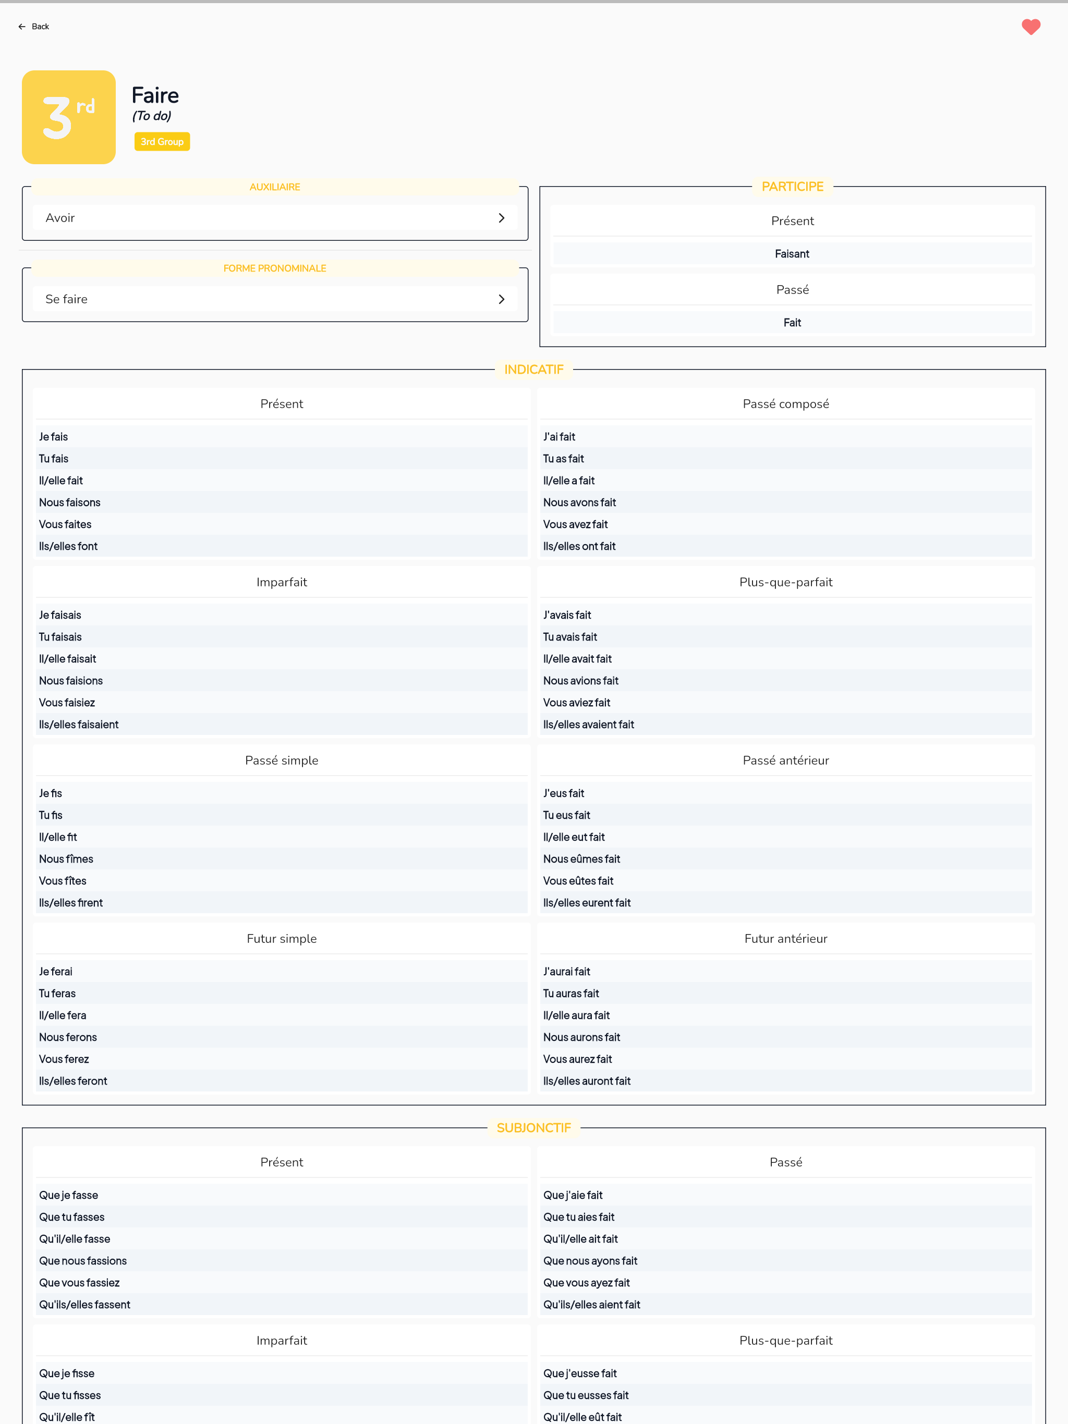Click the row Vous eûtes fait
This screenshot has width=1068, height=1424.
pos(786,881)
